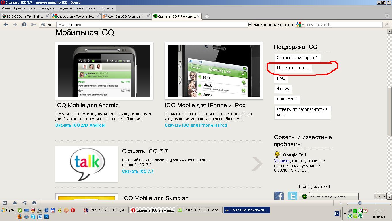Open the Инструменты menu

click(x=86, y=8)
